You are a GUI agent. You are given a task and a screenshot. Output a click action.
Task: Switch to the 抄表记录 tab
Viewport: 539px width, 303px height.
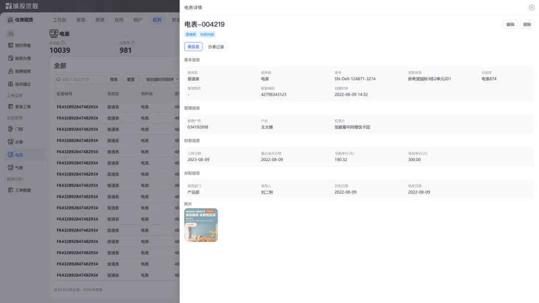pos(216,47)
